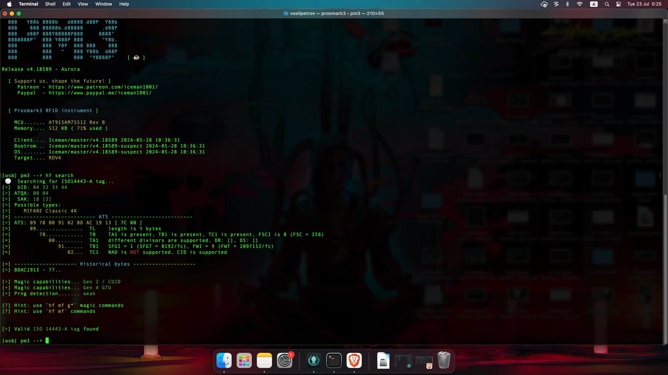Open the keyboard input source menu
Screen dimensions: 668x375
click(594, 4)
